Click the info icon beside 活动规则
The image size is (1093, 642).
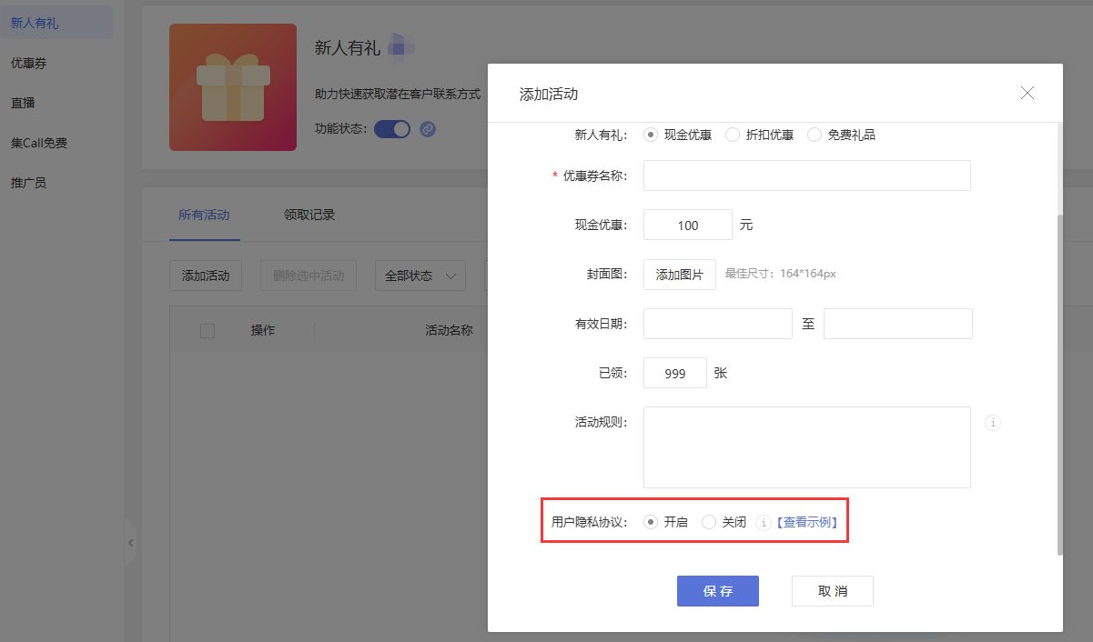coord(993,423)
